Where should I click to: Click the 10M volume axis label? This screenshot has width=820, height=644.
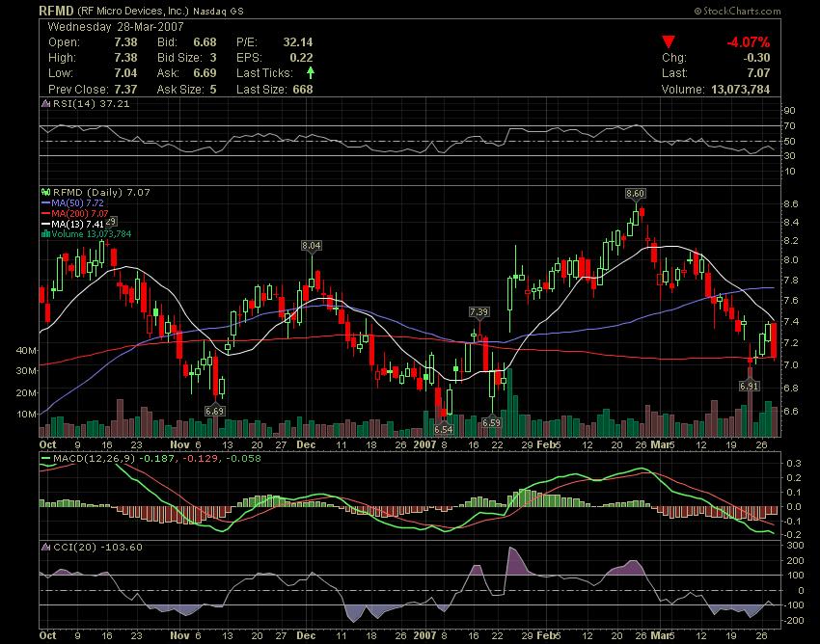pos(26,415)
